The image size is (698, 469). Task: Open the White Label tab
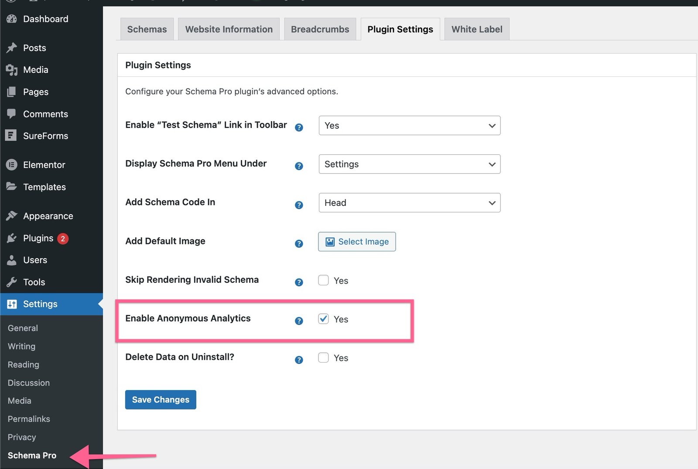pyautogui.click(x=476, y=29)
